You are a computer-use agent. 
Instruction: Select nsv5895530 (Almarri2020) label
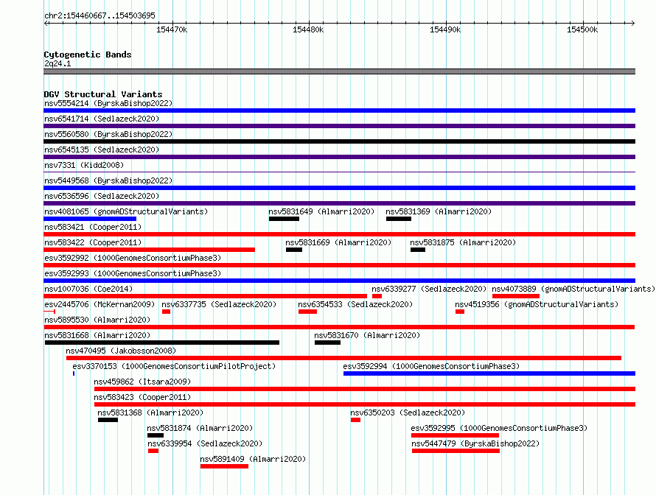(97, 320)
